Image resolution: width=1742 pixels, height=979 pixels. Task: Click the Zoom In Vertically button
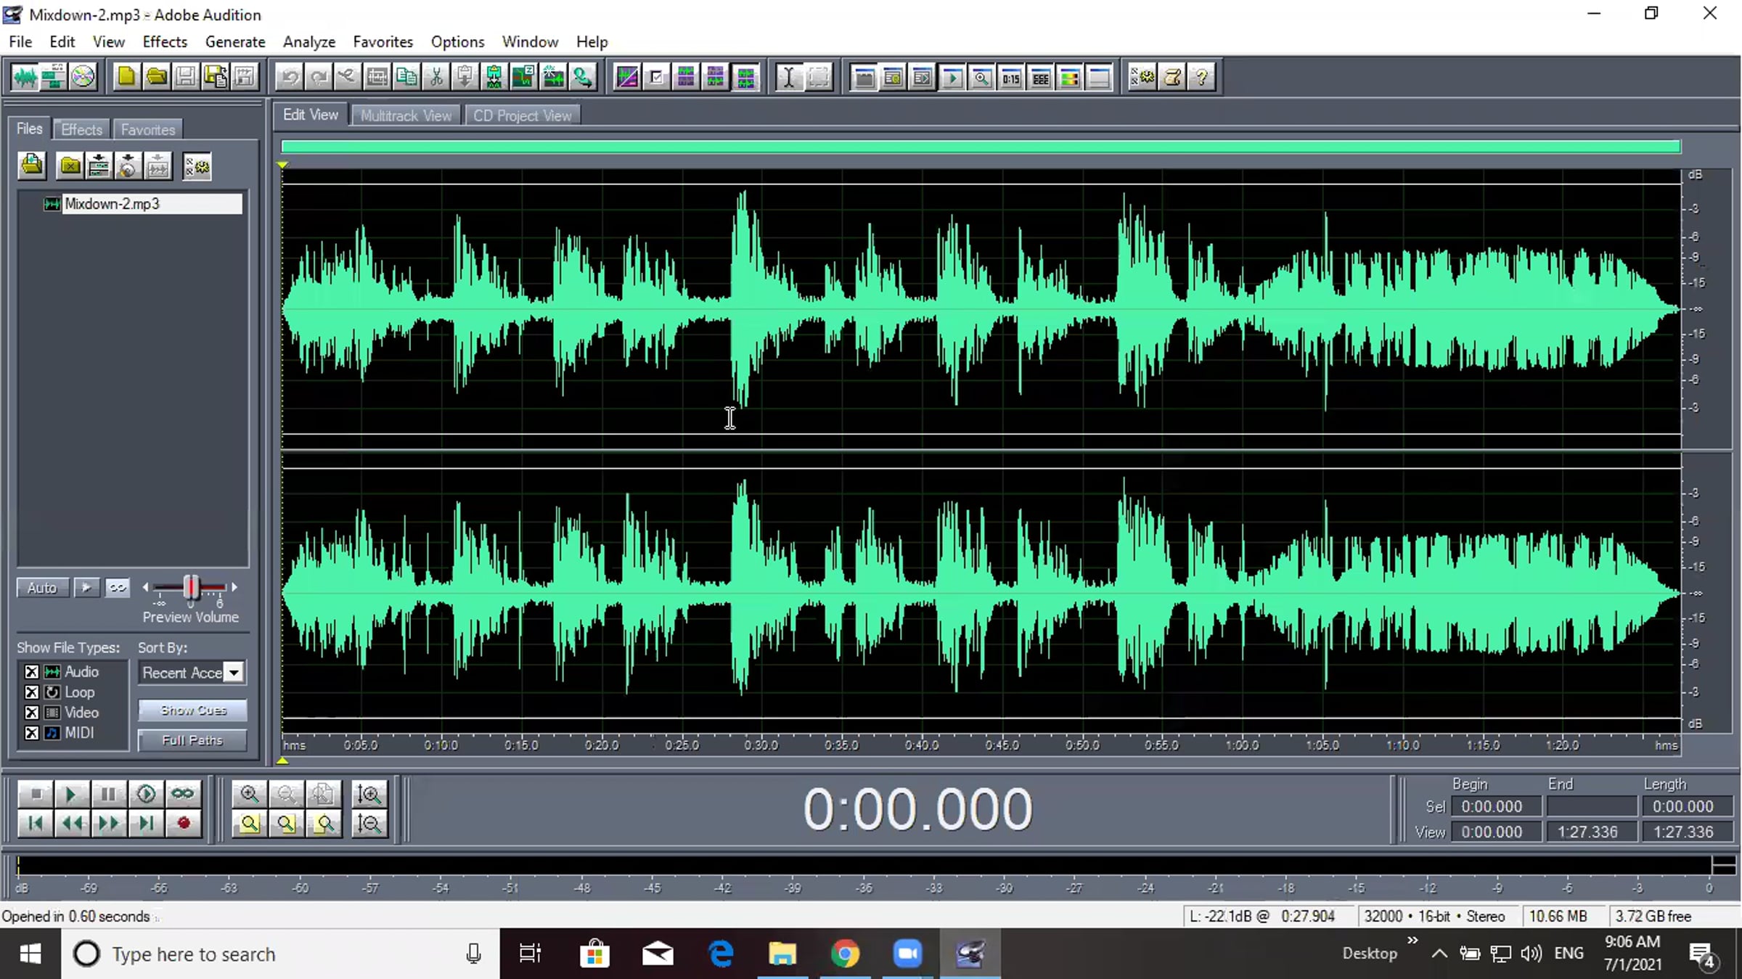[369, 794]
